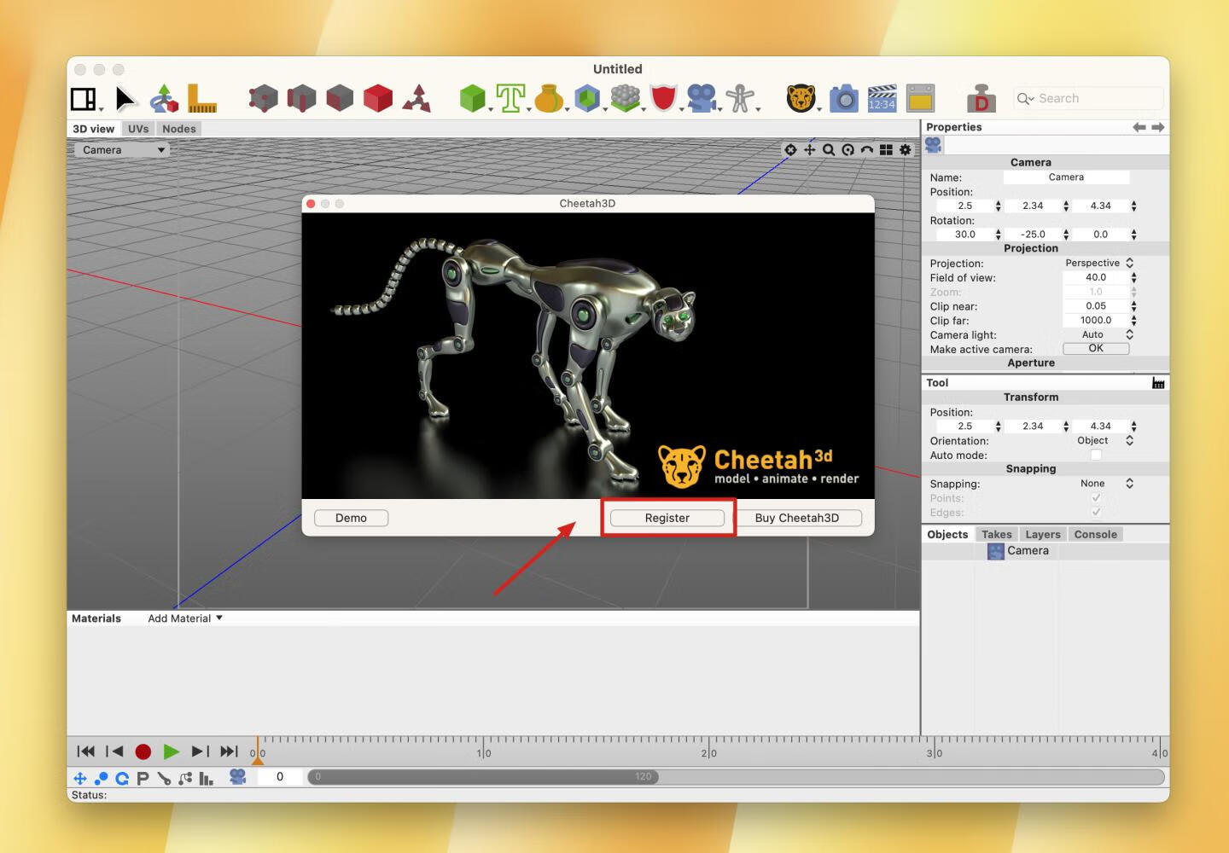Play the animation with green arrow
This screenshot has height=853, width=1229.
[x=172, y=751]
